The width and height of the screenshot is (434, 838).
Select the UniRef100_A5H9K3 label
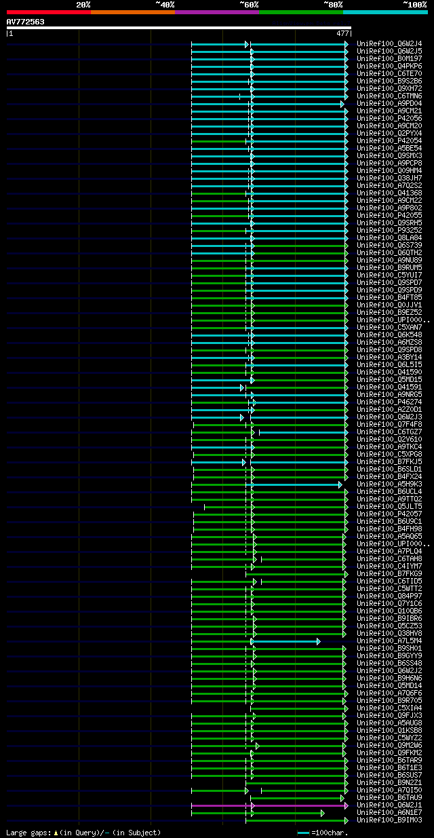click(x=389, y=484)
